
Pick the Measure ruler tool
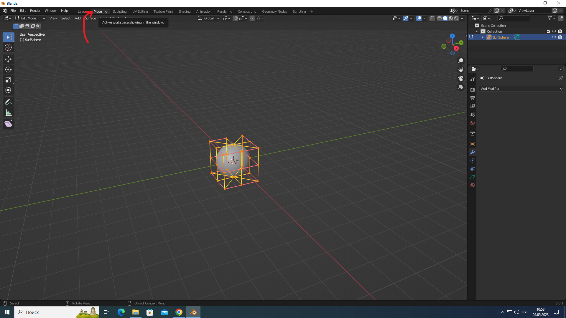8,112
